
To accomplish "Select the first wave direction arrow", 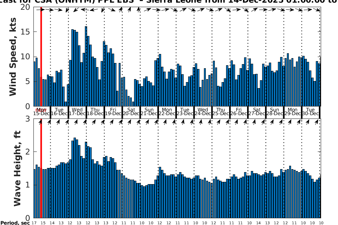I will click(x=41, y=122).
